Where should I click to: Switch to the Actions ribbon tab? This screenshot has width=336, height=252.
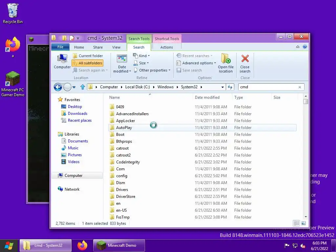pyautogui.click(x=166, y=47)
